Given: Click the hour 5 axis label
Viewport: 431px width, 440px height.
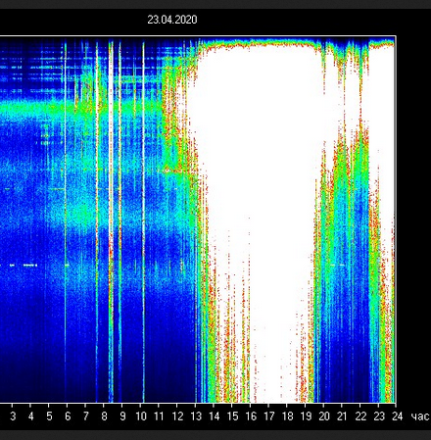Looking at the screenshot, I should (49, 416).
